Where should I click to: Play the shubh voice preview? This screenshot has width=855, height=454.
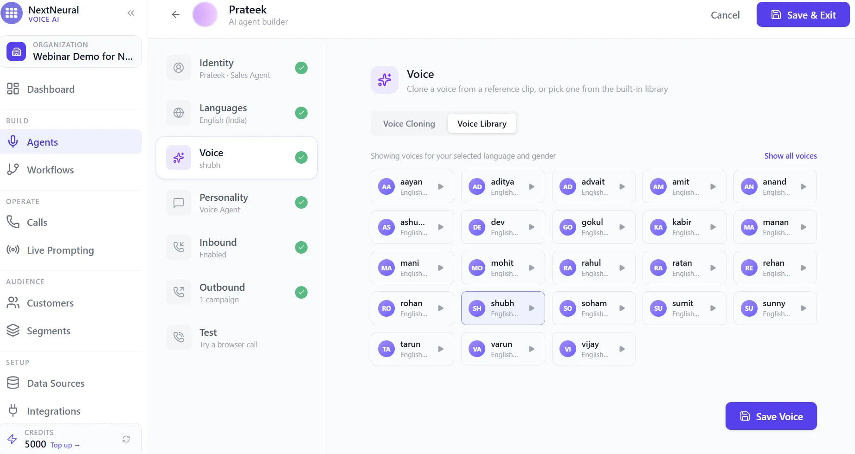click(x=532, y=308)
